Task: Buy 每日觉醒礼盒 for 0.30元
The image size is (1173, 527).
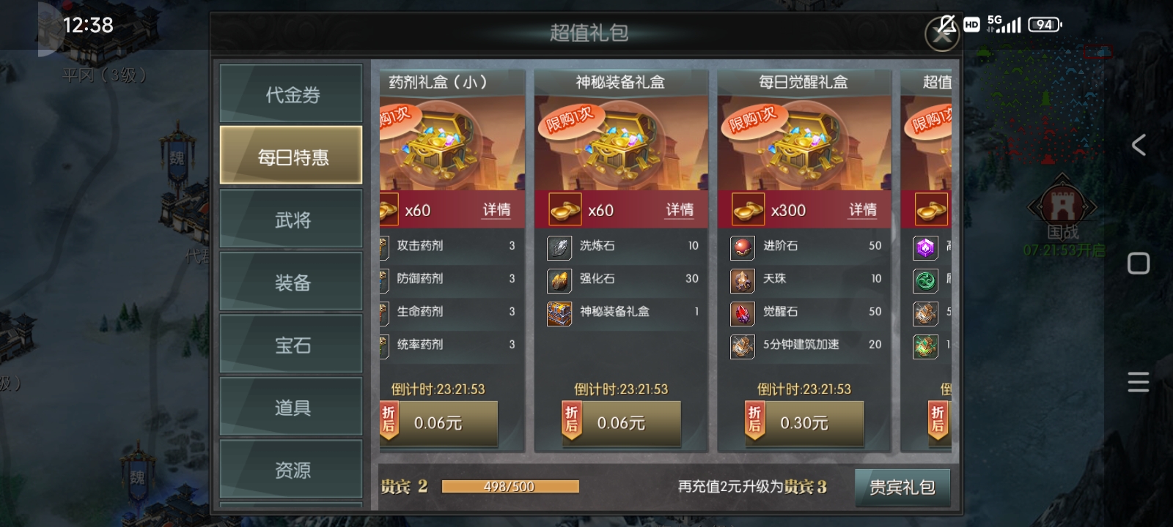Action: (804, 423)
